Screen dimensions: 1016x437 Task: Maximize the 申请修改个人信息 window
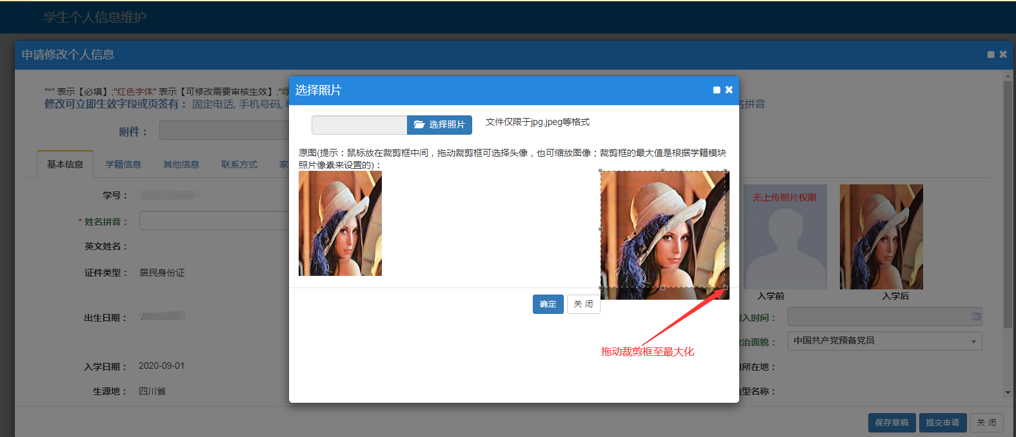click(x=991, y=55)
